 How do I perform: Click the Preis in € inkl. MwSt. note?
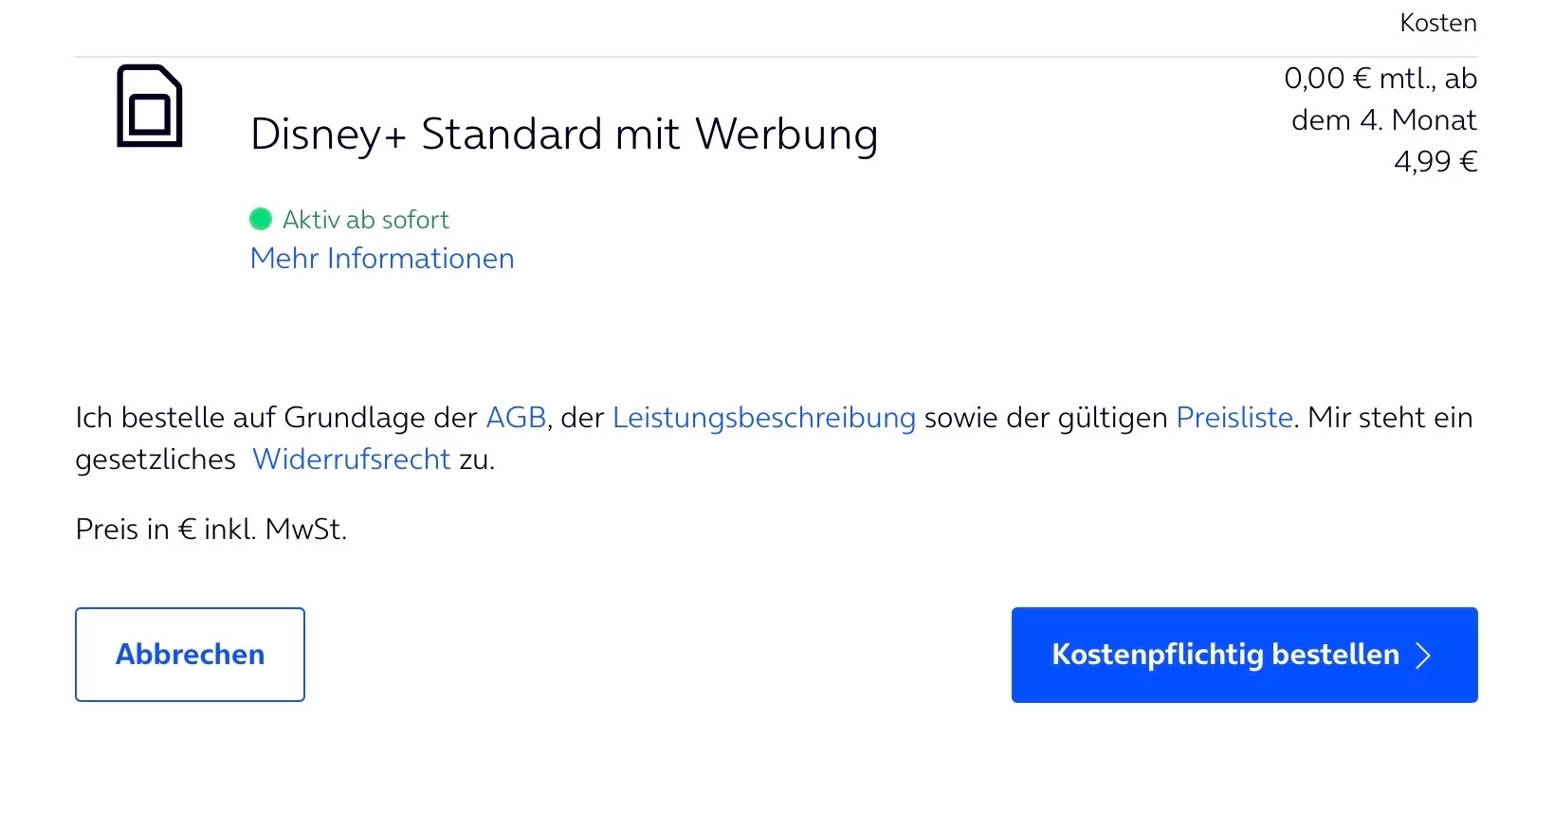click(211, 530)
